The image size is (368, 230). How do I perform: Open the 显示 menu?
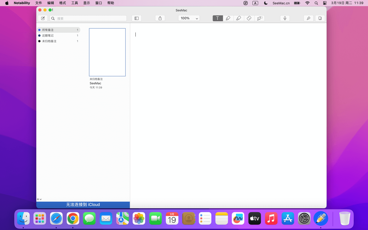(x=87, y=3)
